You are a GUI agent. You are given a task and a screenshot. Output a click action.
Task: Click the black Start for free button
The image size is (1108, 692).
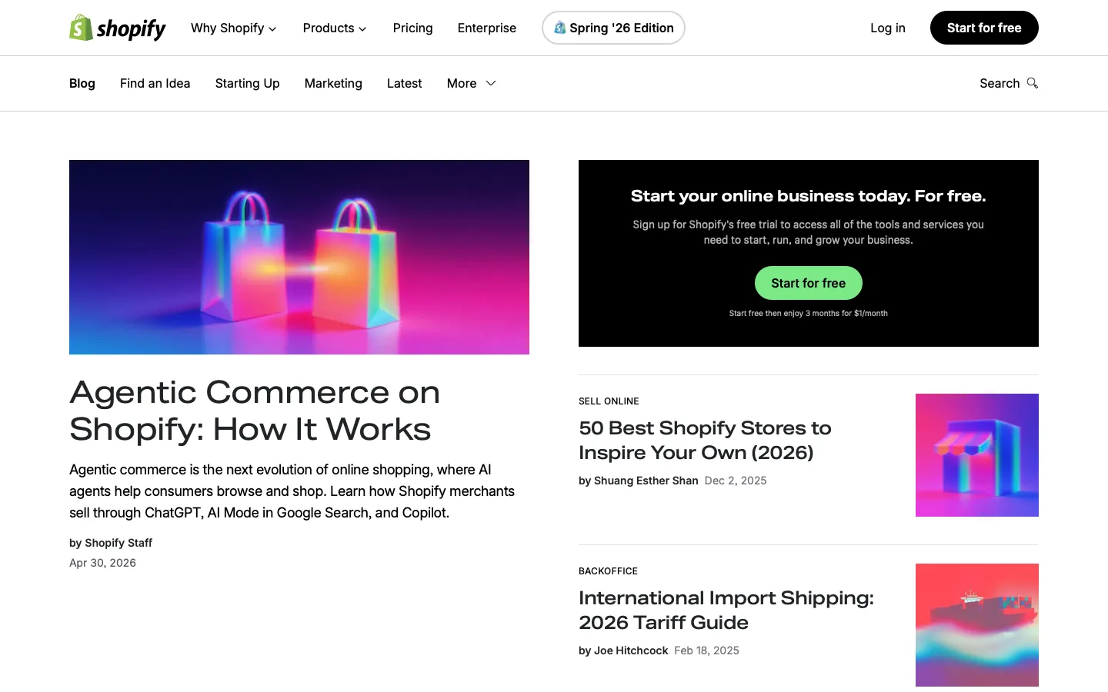[984, 28]
